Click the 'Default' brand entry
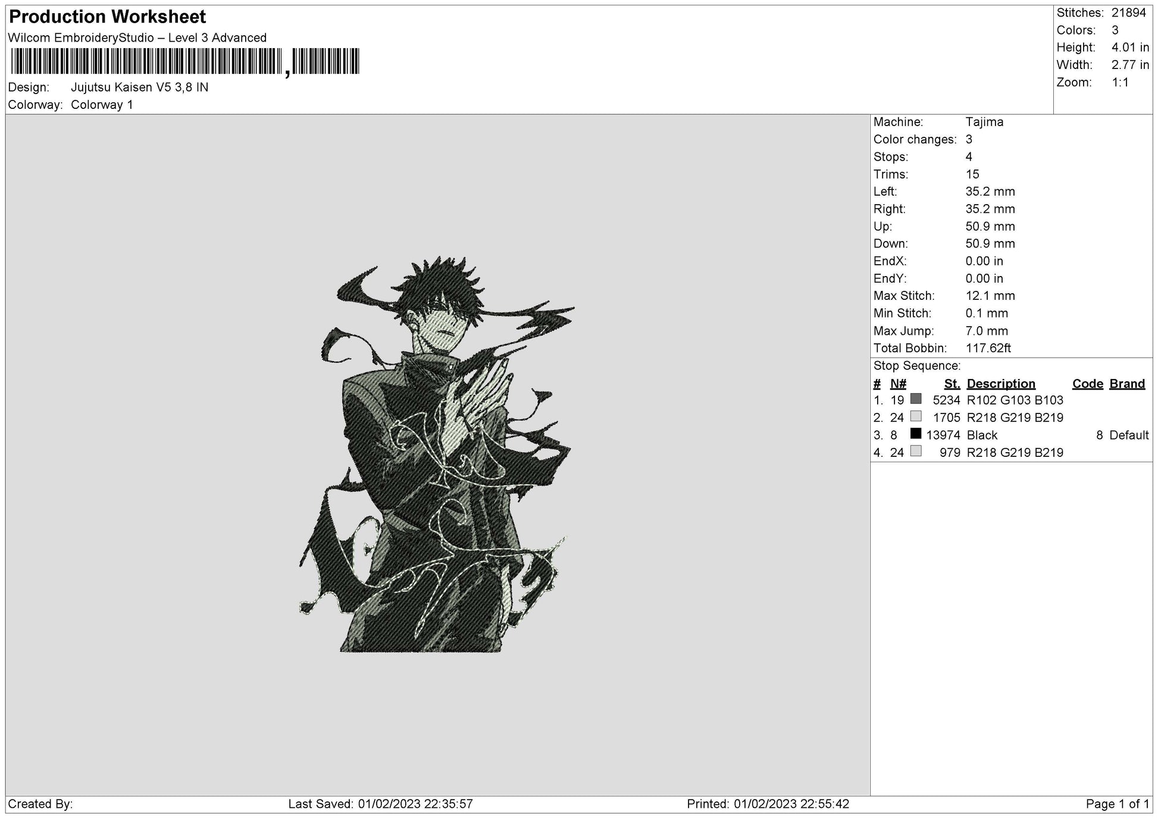Image resolution: width=1158 pixels, height=818 pixels. 1129,435
